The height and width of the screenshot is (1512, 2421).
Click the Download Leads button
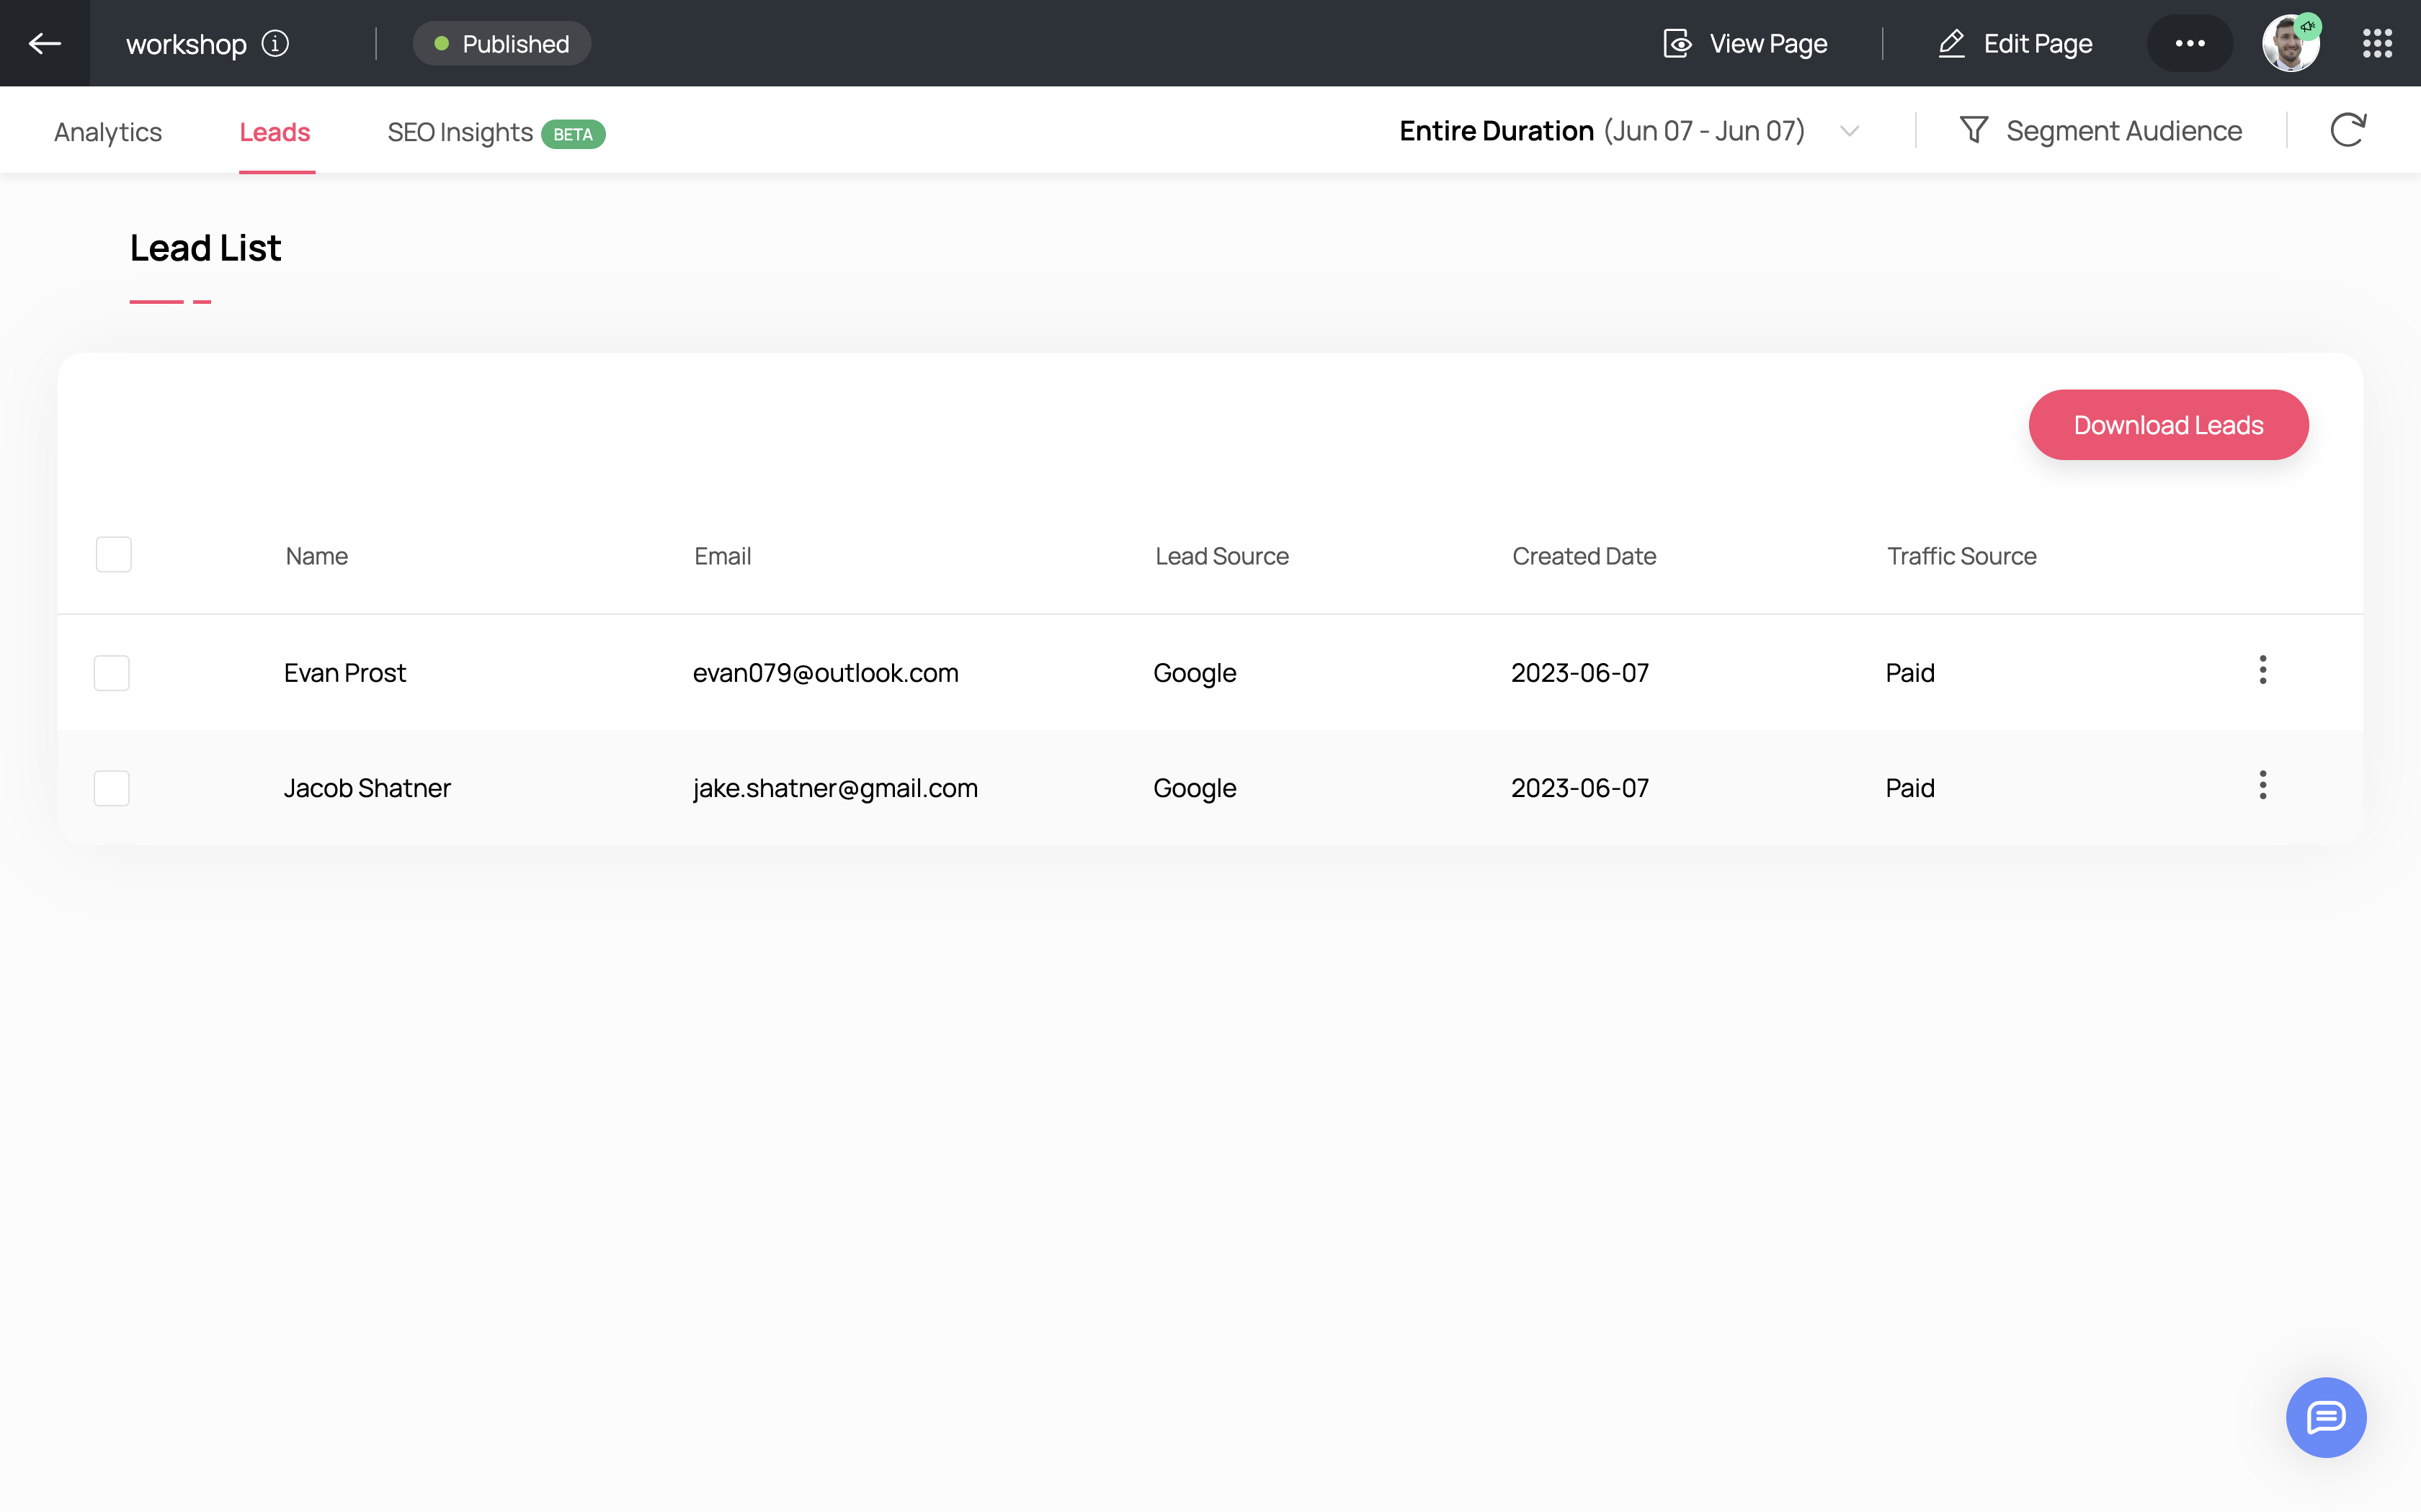tap(2168, 425)
